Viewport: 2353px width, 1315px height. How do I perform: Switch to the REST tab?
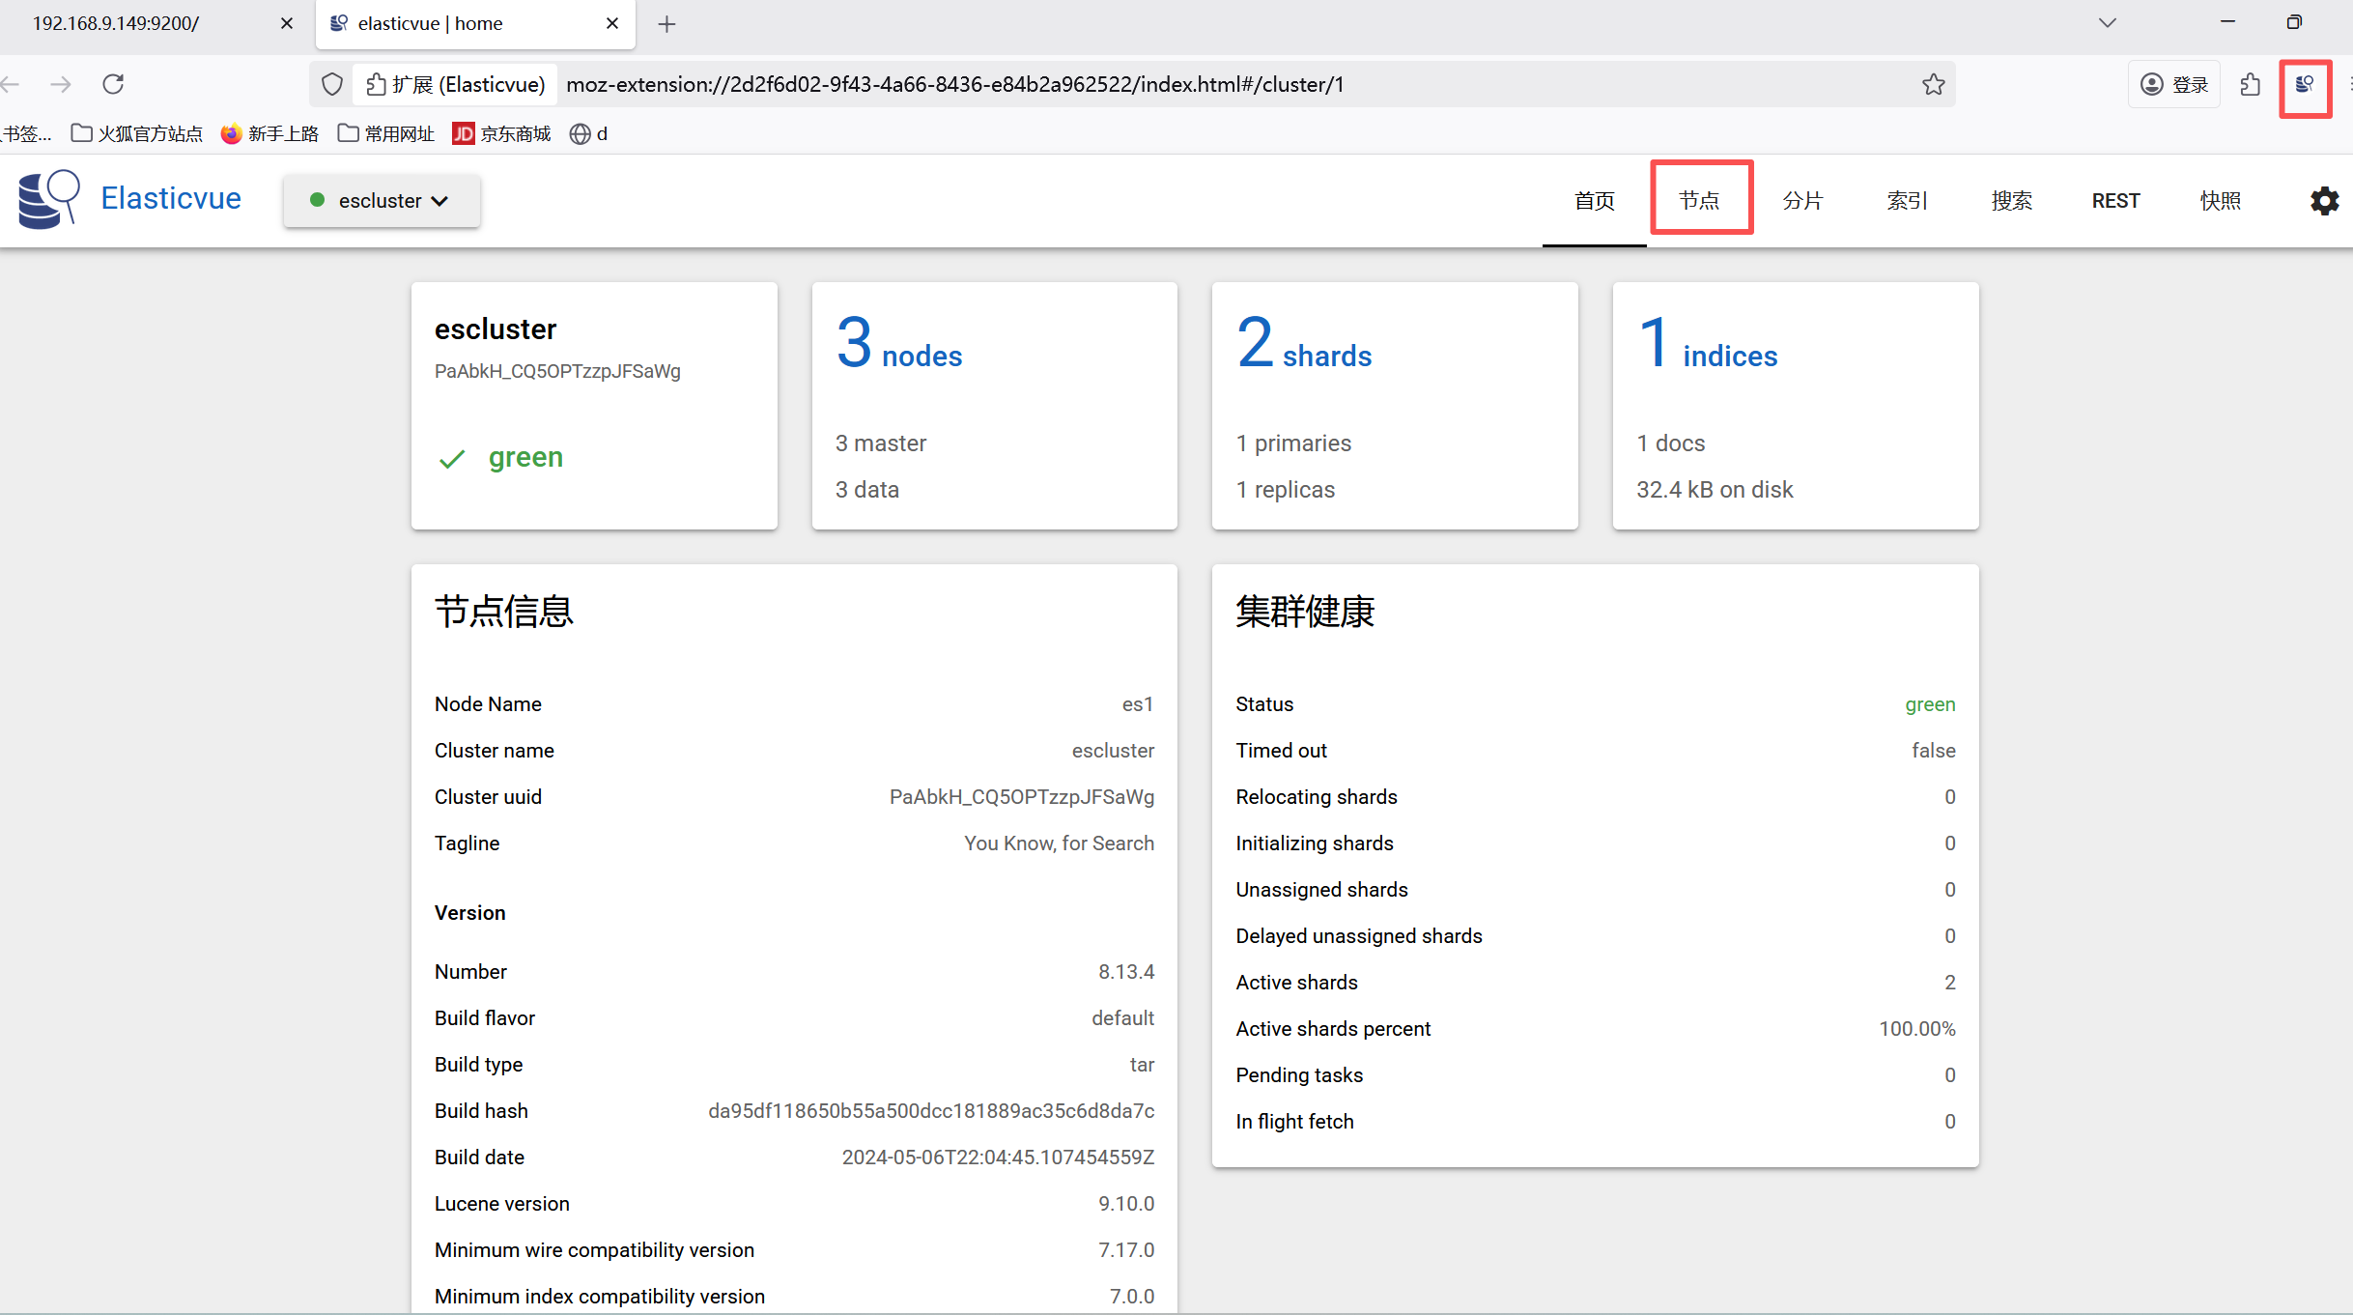[2115, 201]
